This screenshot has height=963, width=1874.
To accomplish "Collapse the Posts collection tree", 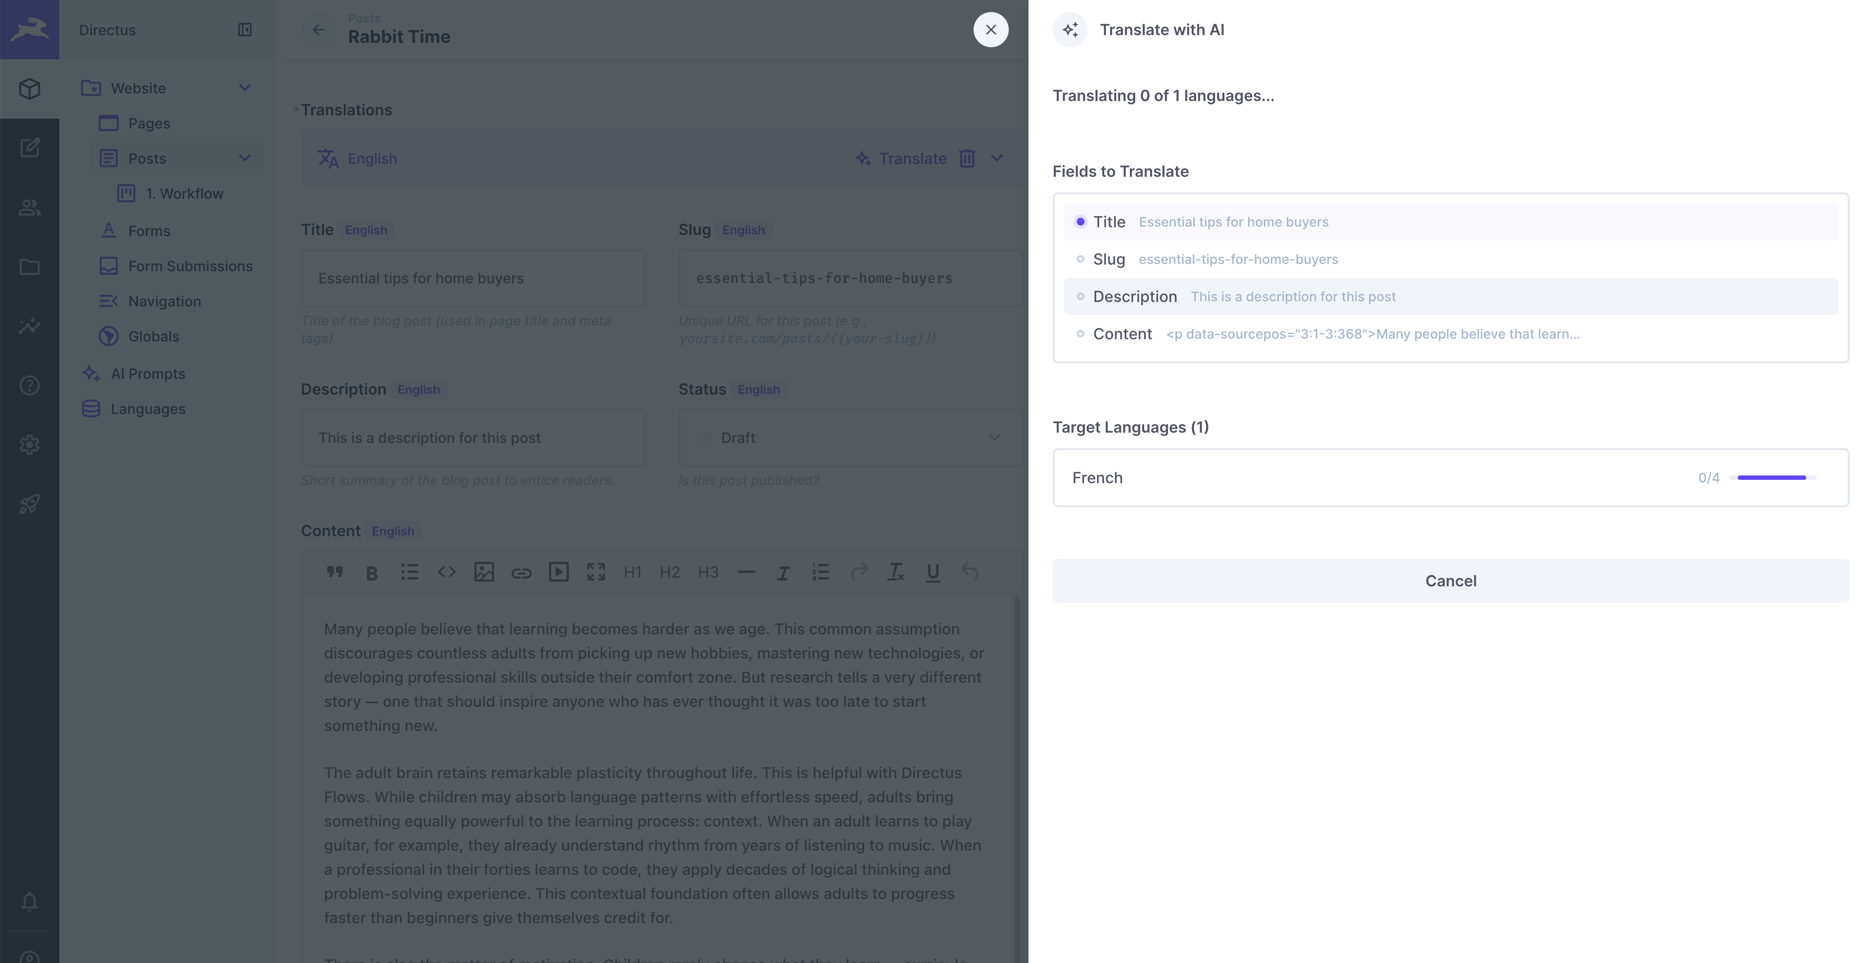I will point(245,158).
